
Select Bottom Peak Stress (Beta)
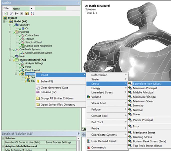pyautogui.click(x=150, y=141)
